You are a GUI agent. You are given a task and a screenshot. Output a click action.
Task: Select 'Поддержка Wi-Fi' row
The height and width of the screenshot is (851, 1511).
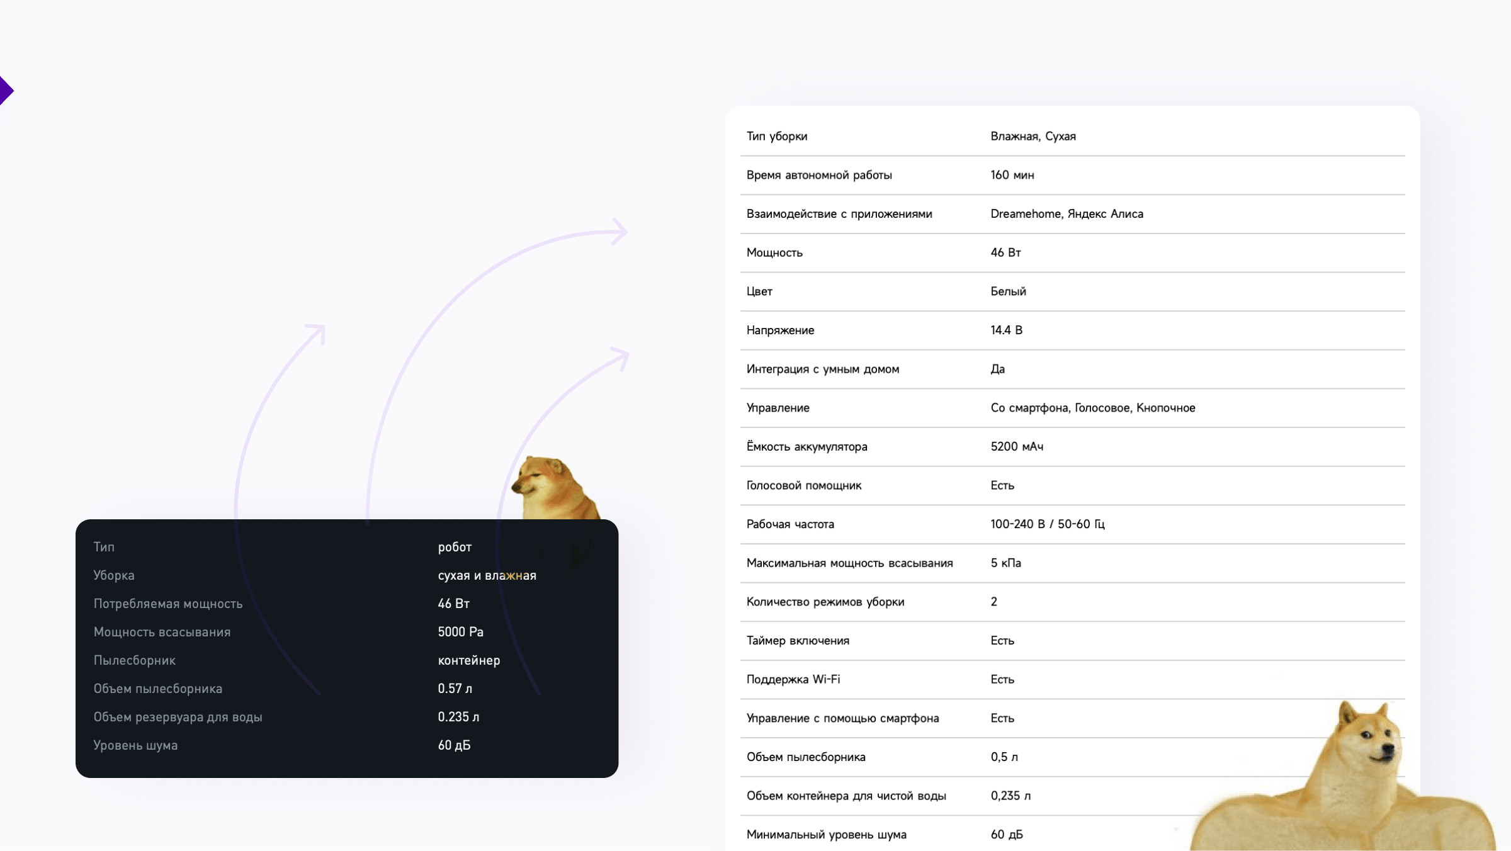793,680
